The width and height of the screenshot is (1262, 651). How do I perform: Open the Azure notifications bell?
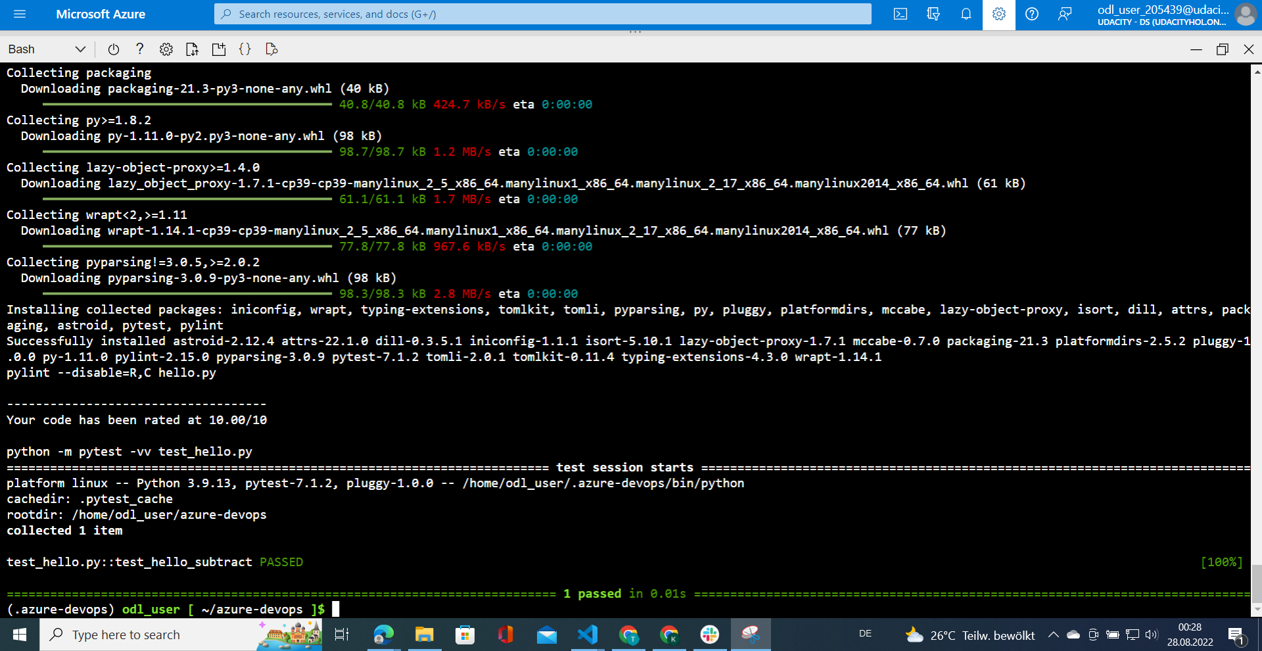click(x=966, y=14)
